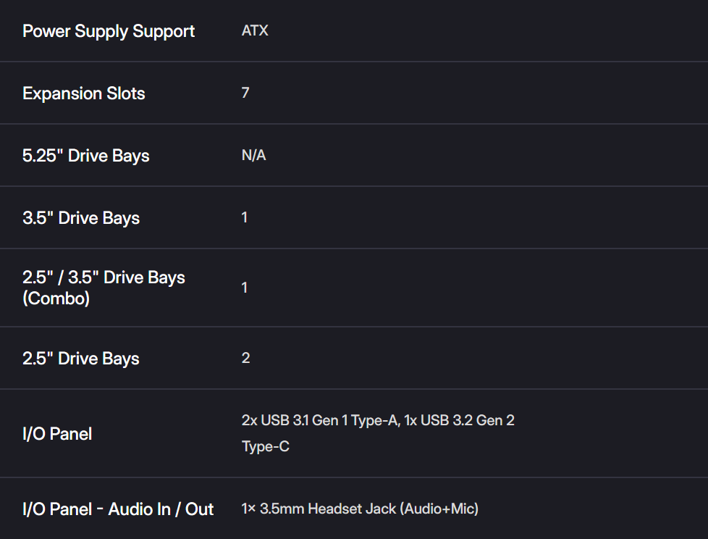
Task: Click the Expansion Slots label
Action: 84,93
